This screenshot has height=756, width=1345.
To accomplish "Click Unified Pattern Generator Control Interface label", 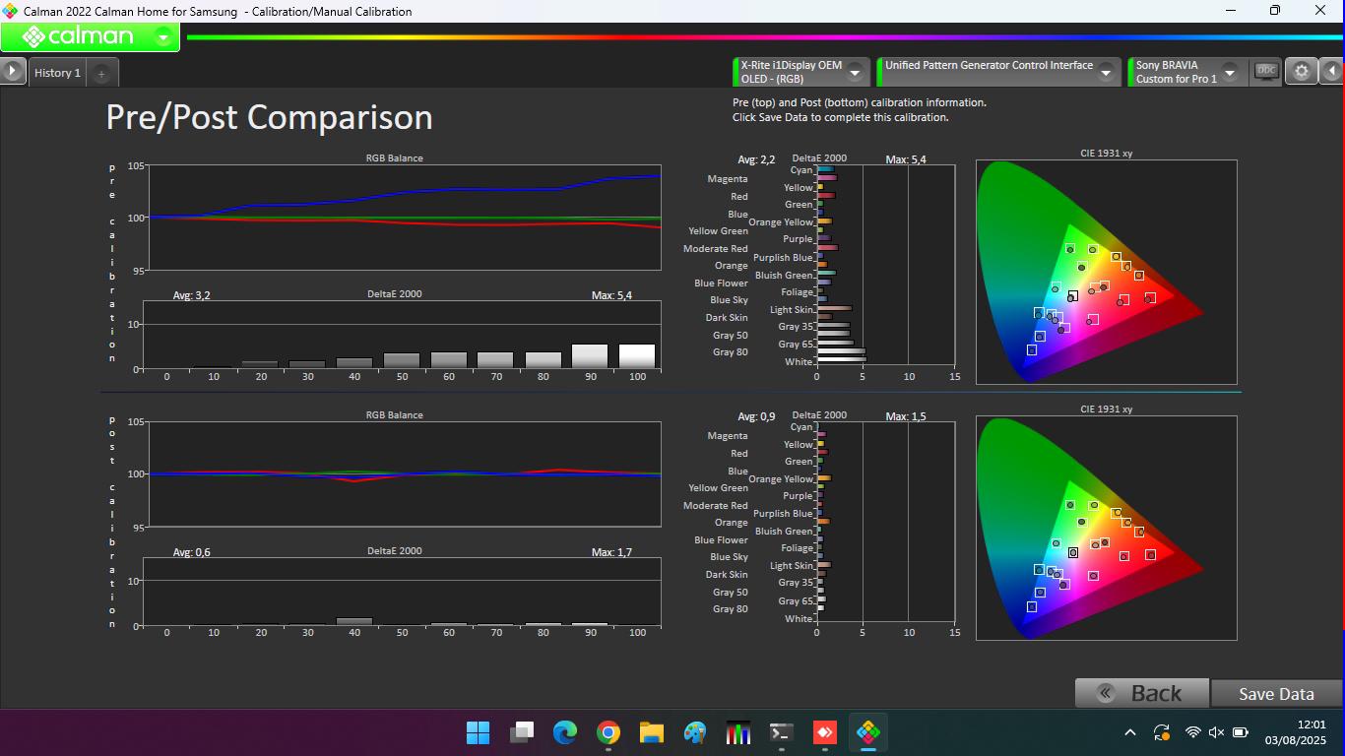I will tap(989, 65).
